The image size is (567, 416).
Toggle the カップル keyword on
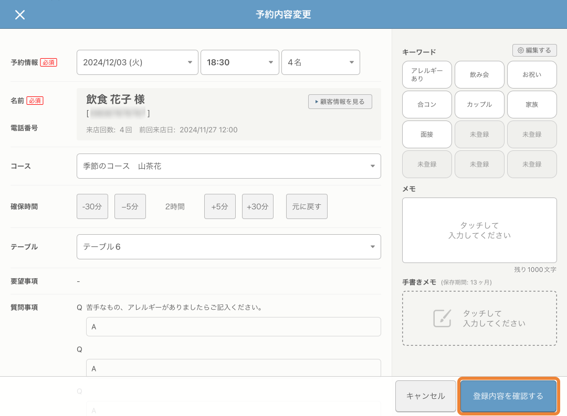[x=479, y=104]
